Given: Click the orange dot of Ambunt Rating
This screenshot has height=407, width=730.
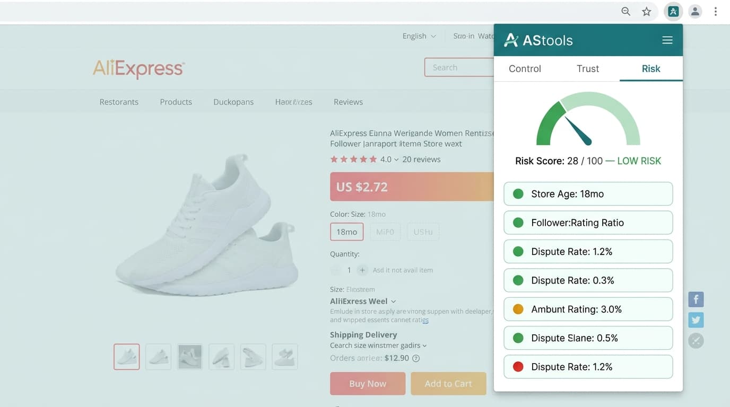Looking at the screenshot, I should [518, 309].
